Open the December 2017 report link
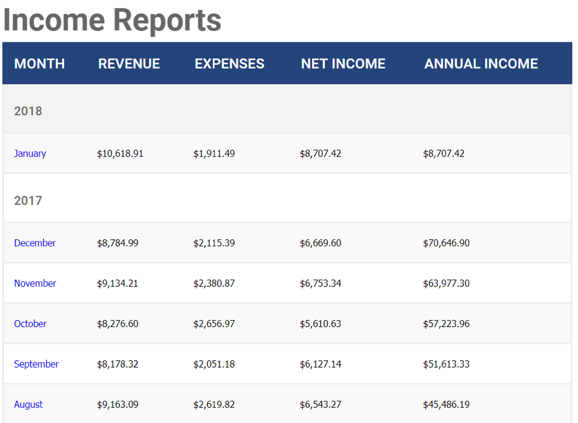This screenshot has height=423, width=578. (x=34, y=243)
